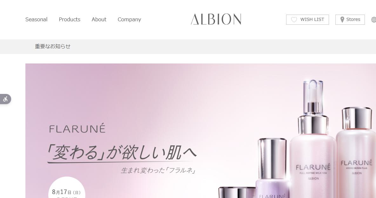The image size is (376, 198).
Task: Open the WISH LIST page
Action: [x=307, y=20]
